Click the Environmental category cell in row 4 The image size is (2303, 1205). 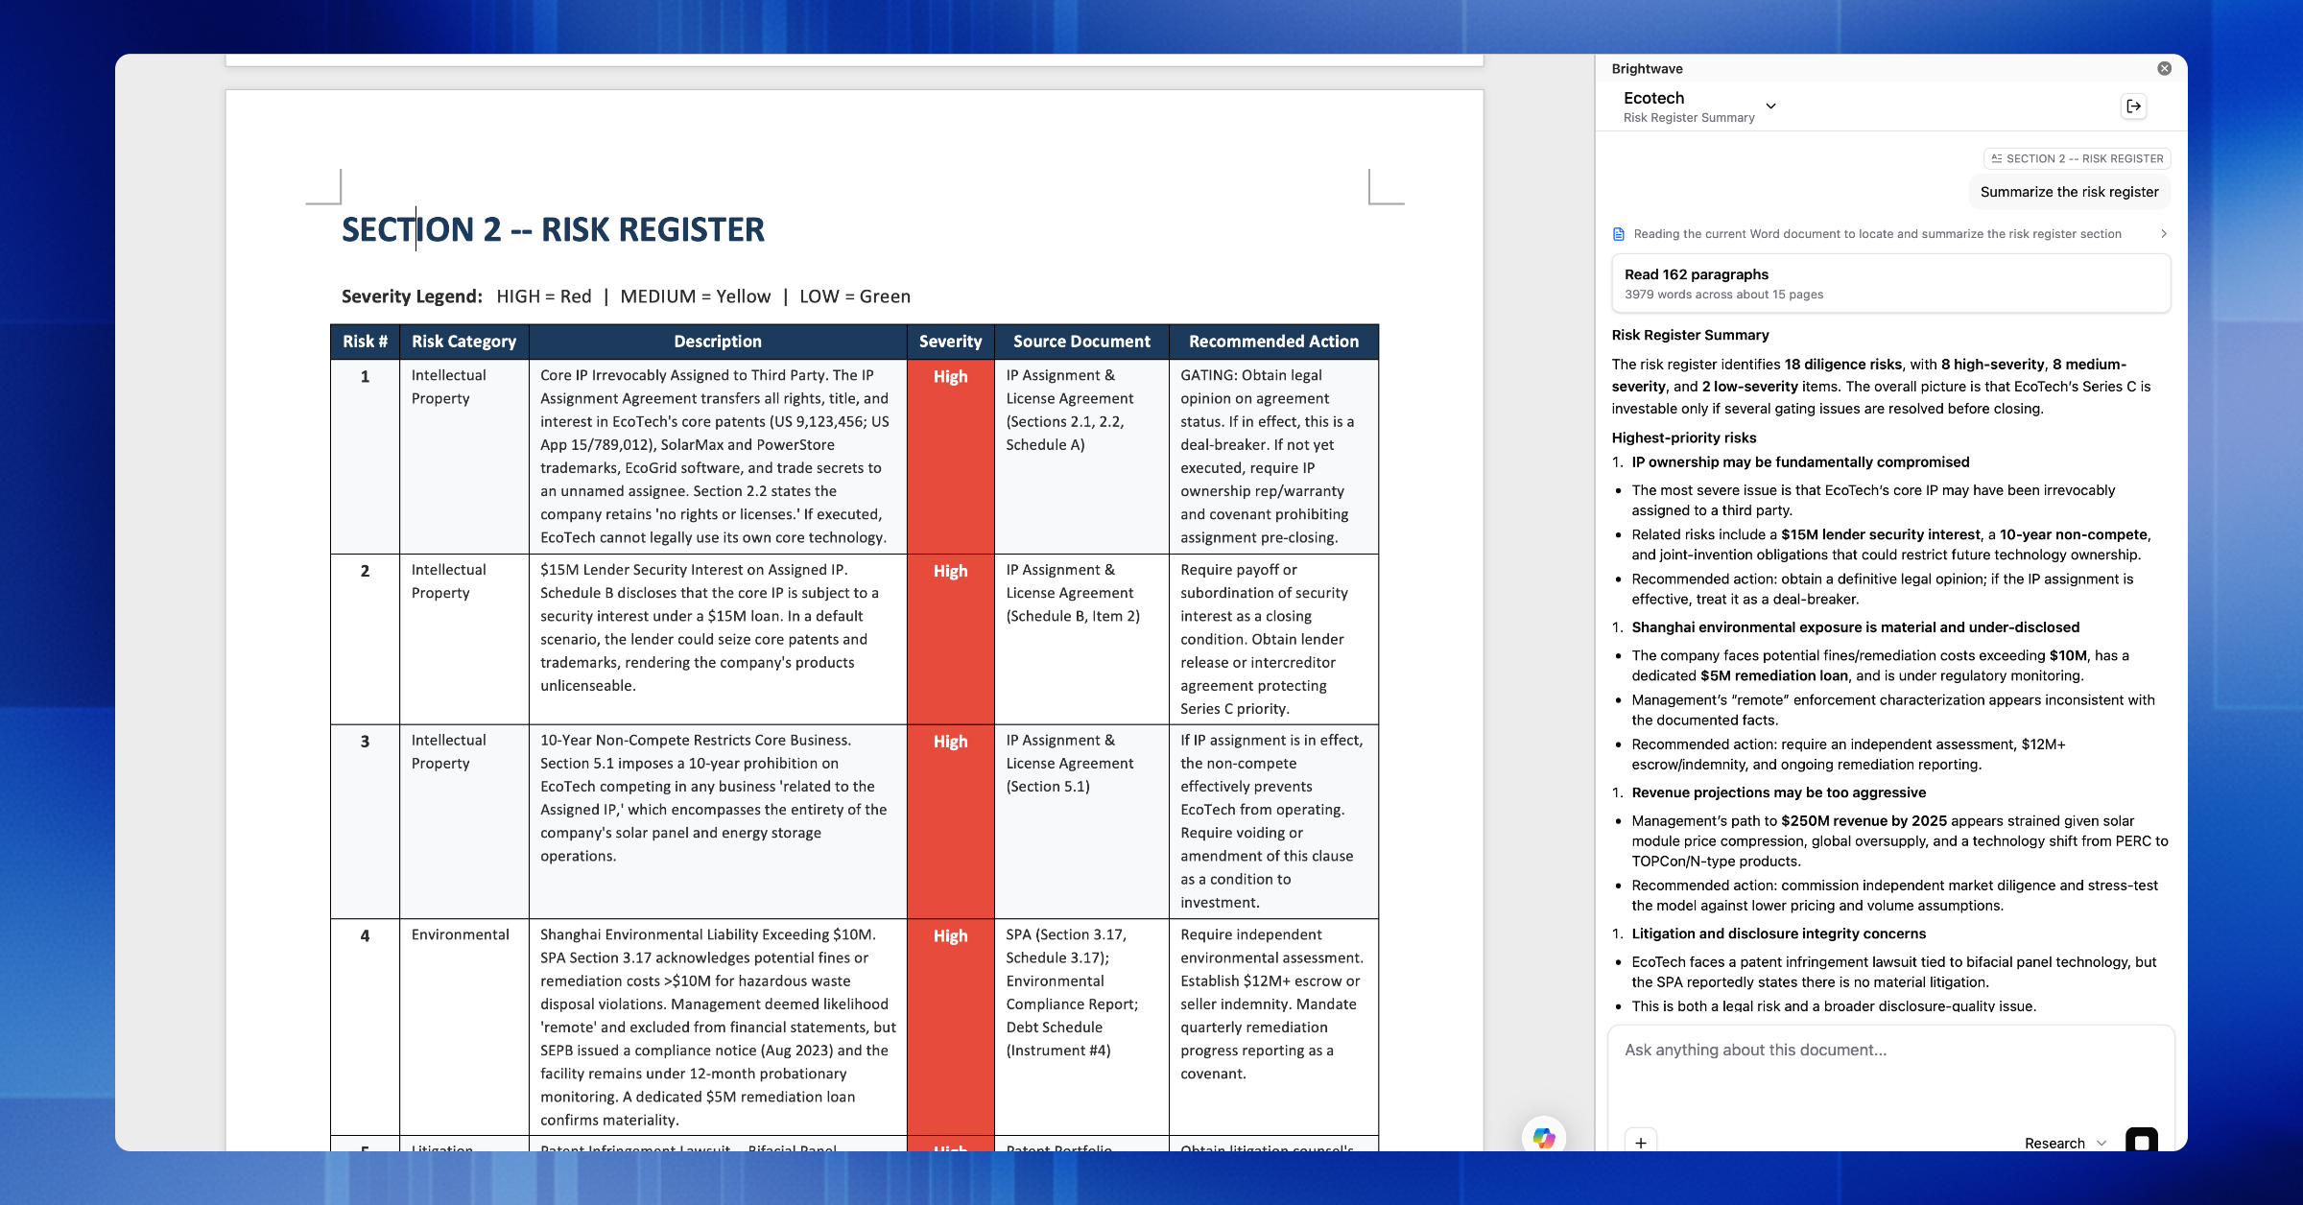click(x=464, y=1028)
